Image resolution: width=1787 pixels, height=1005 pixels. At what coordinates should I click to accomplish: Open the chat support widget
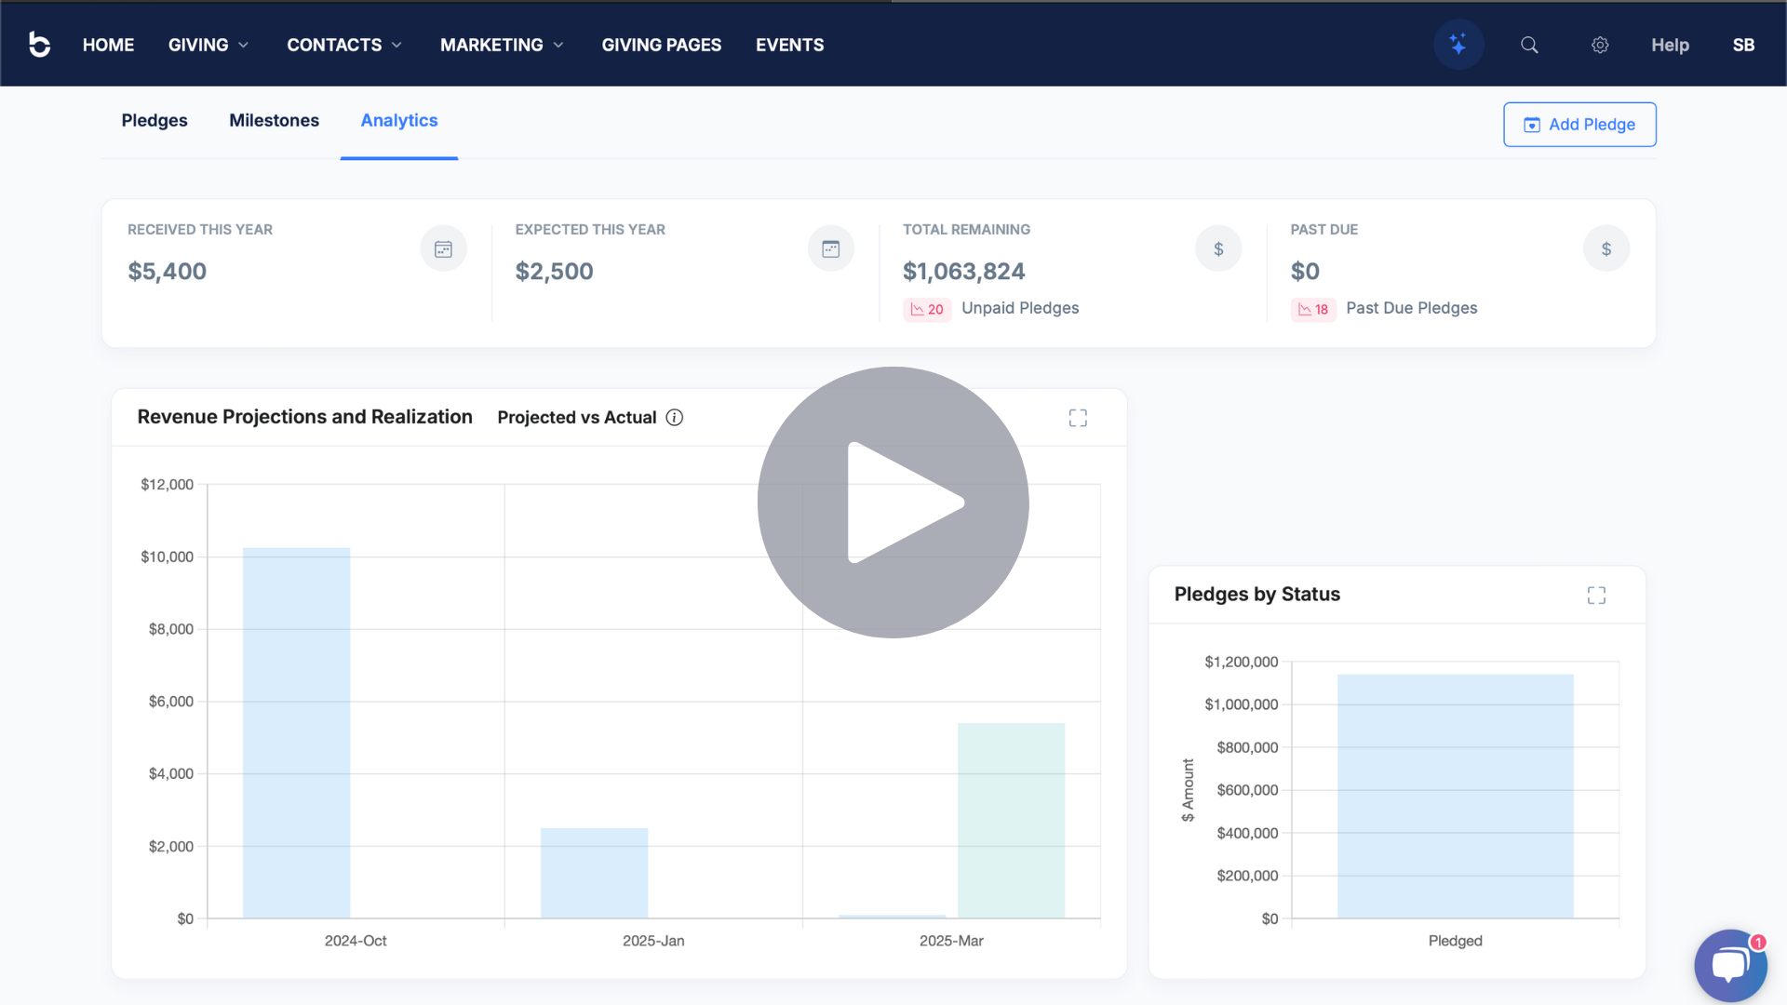tap(1730, 965)
